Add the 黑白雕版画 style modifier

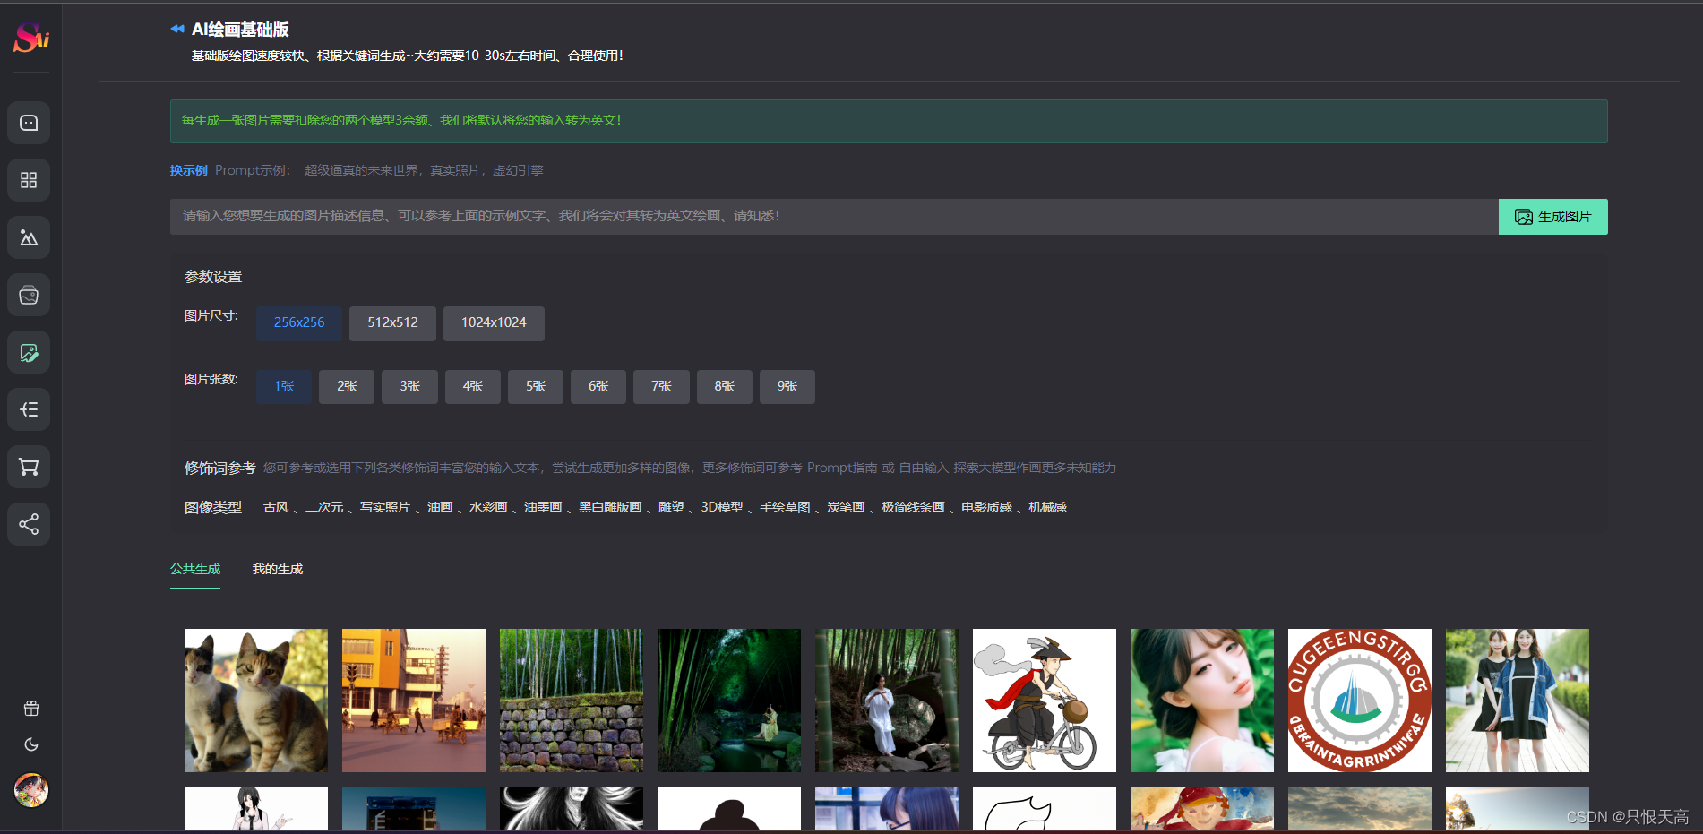click(x=610, y=508)
